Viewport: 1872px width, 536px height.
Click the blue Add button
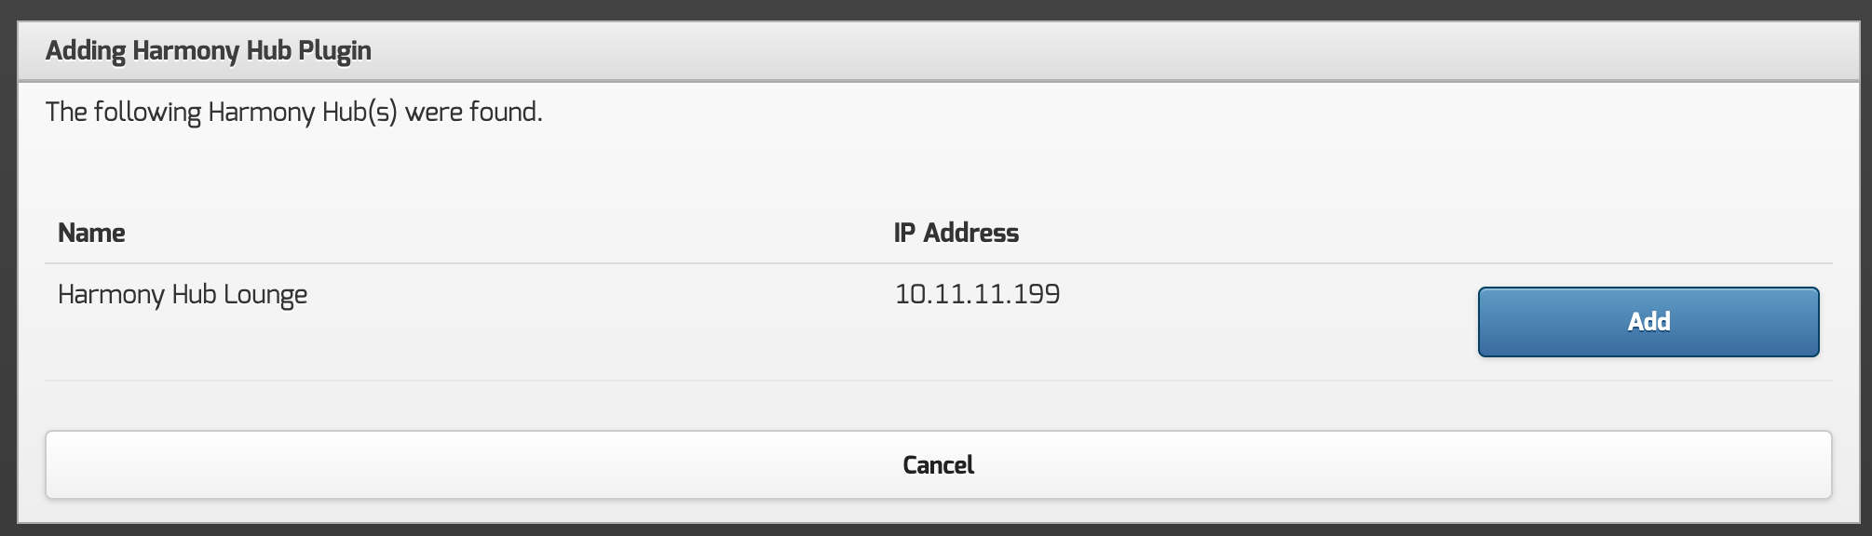click(x=1648, y=322)
